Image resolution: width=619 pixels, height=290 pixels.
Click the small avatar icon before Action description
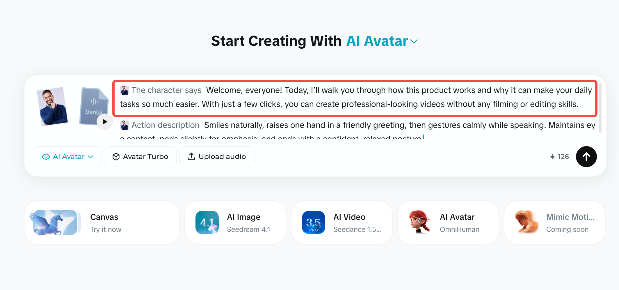[124, 125]
